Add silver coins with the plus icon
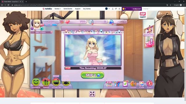The height and width of the screenshot is (104, 186). coord(93,24)
